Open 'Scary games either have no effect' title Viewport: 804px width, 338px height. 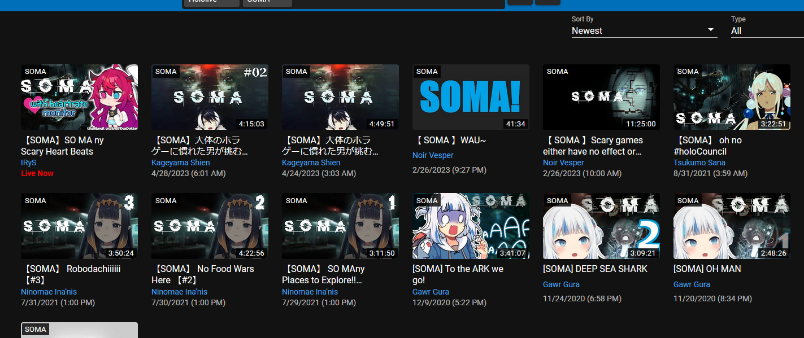[593, 146]
